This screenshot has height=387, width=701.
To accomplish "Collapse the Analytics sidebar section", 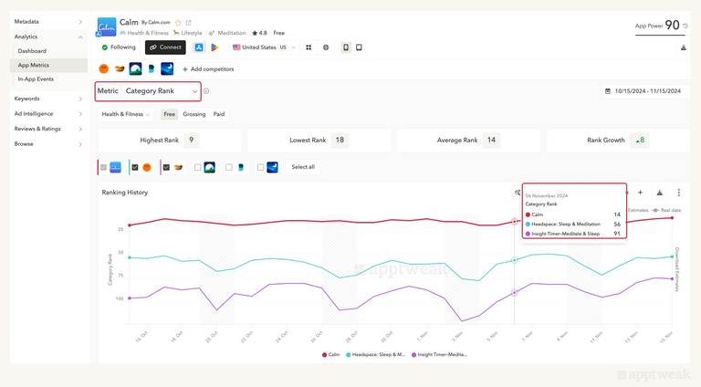I will tap(48, 37).
